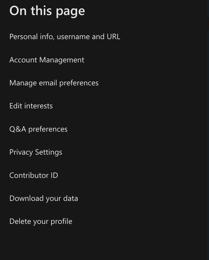Screen dimensions: 209x260
Task: Click Edit interests in the list
Action: click(31, 106)
